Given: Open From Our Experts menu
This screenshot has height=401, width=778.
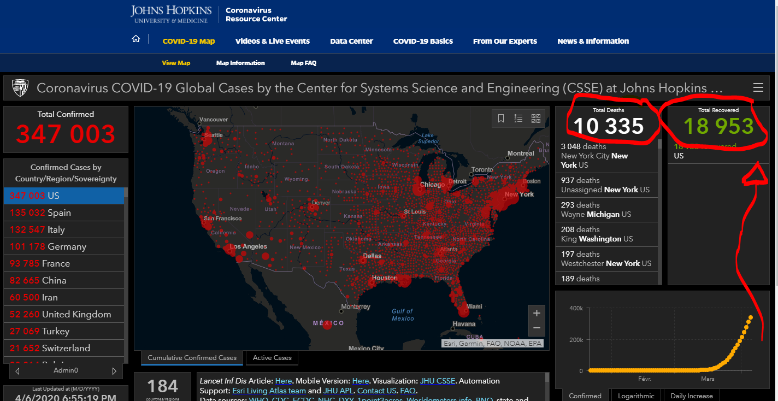Looking at the screenshot, I should point(505,41).
